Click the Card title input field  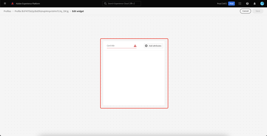tap(122, 46)
